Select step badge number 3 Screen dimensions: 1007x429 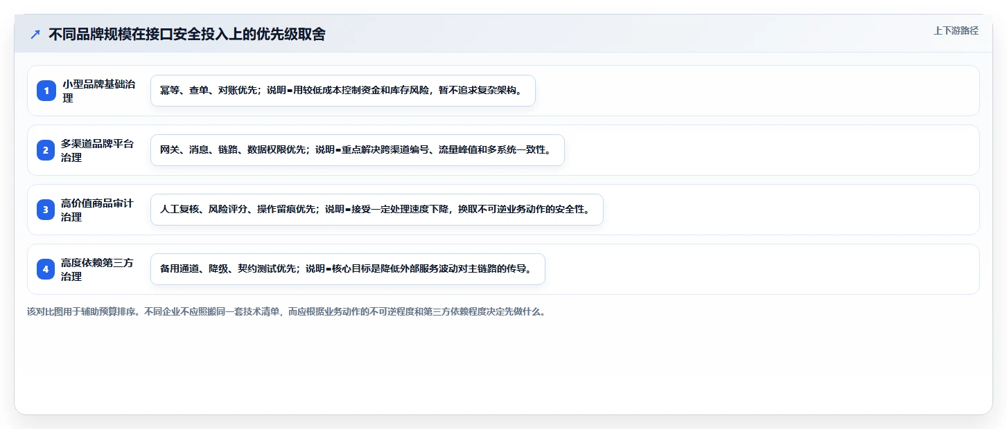click(46, 210)
